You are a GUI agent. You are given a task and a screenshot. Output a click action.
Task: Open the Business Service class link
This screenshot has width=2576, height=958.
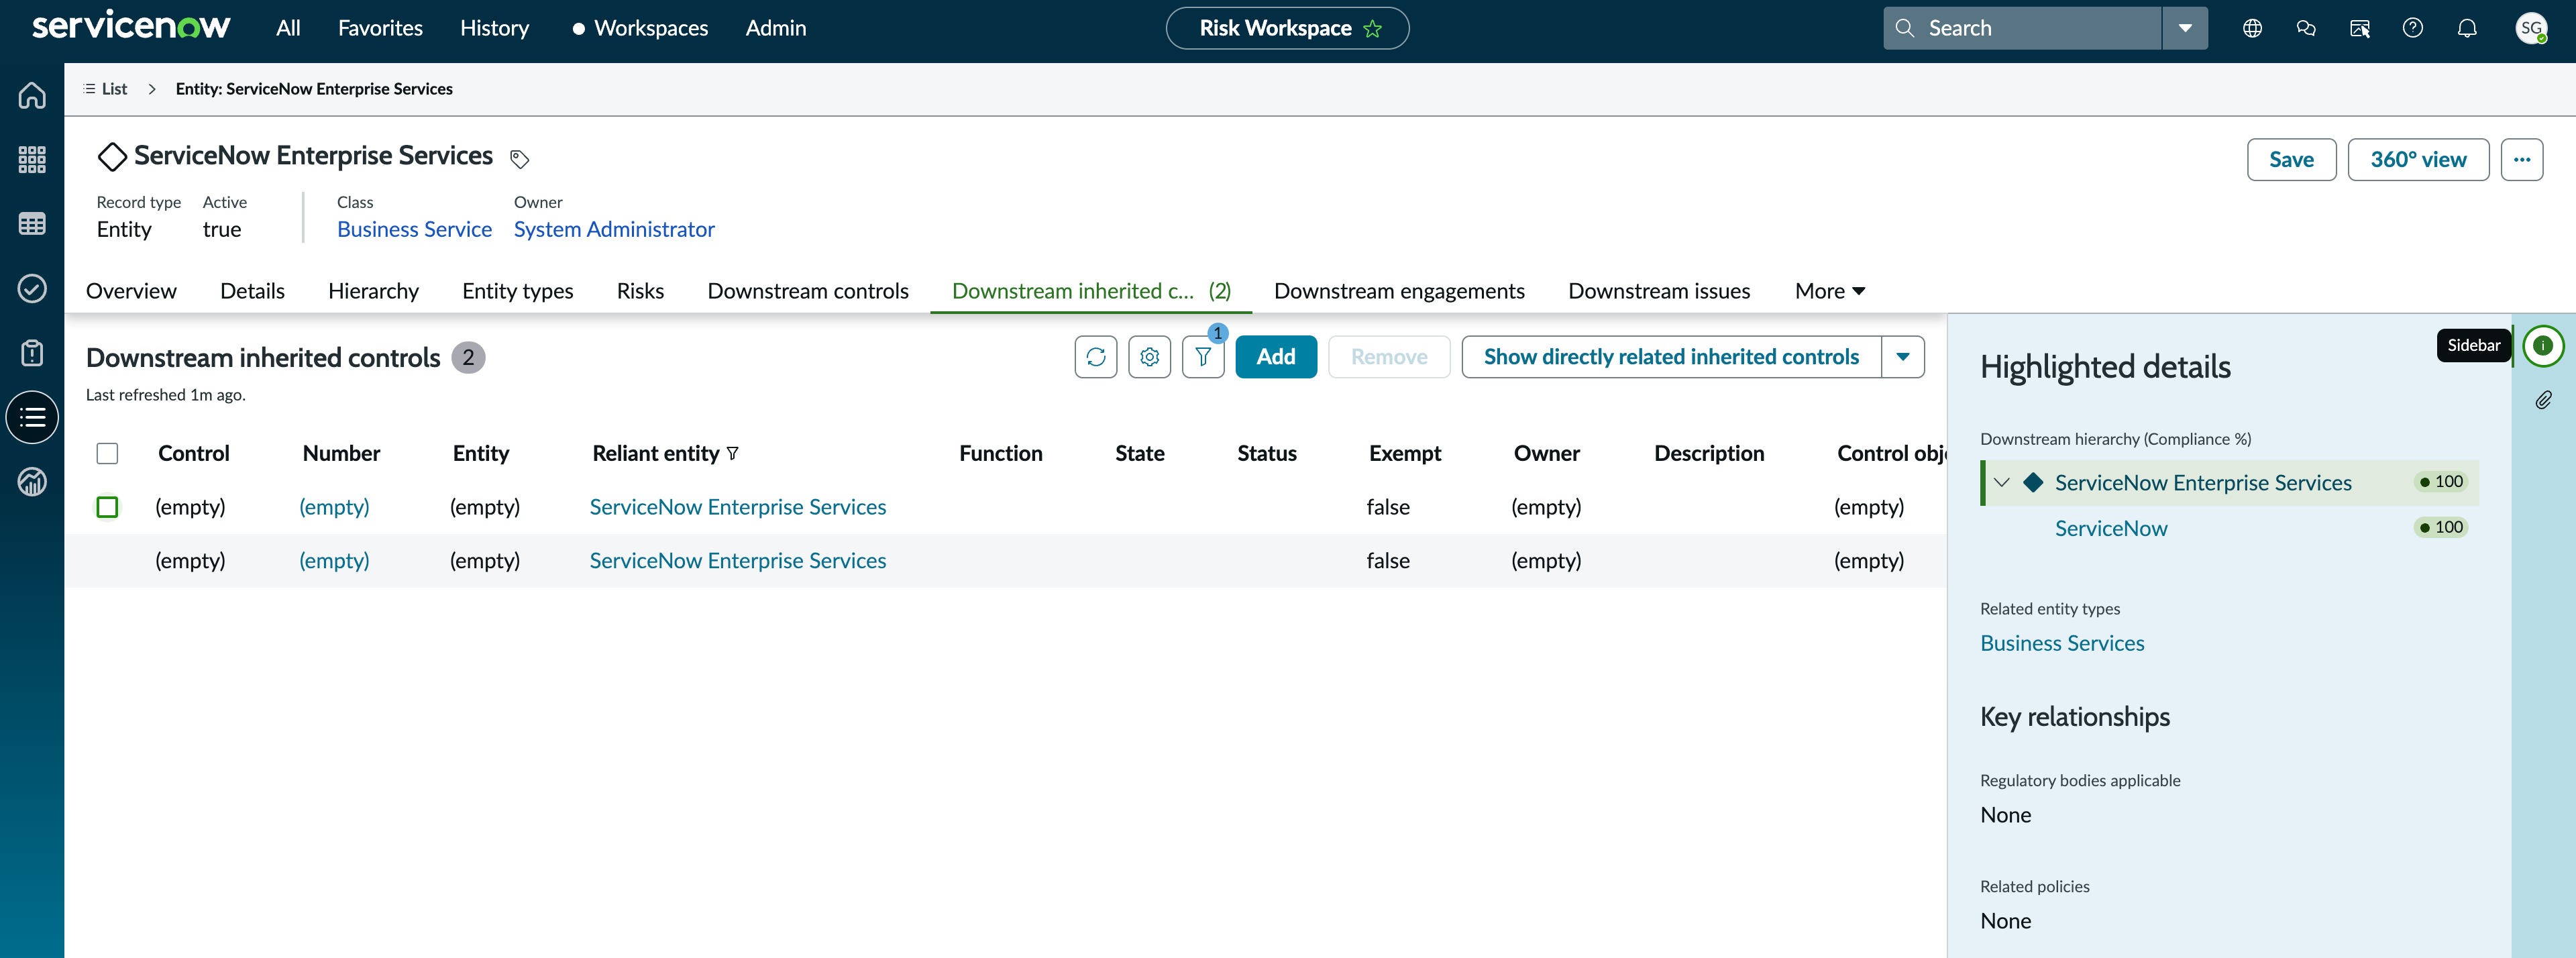414,230
